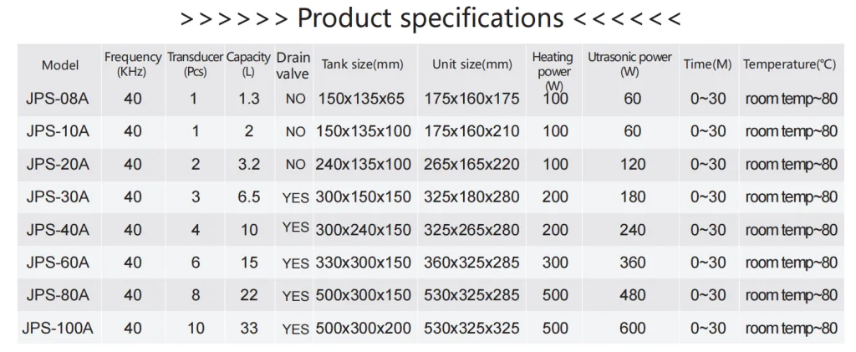856x352 pixels.
Task: Click the Product specifications title
Action: pos(430,18)
